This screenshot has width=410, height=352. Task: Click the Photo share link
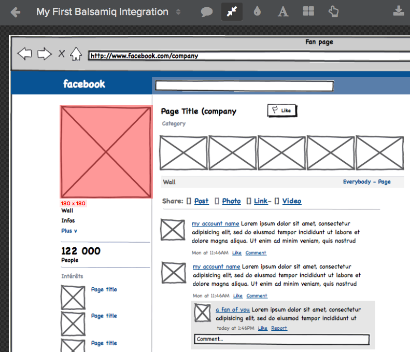(231, 201)
